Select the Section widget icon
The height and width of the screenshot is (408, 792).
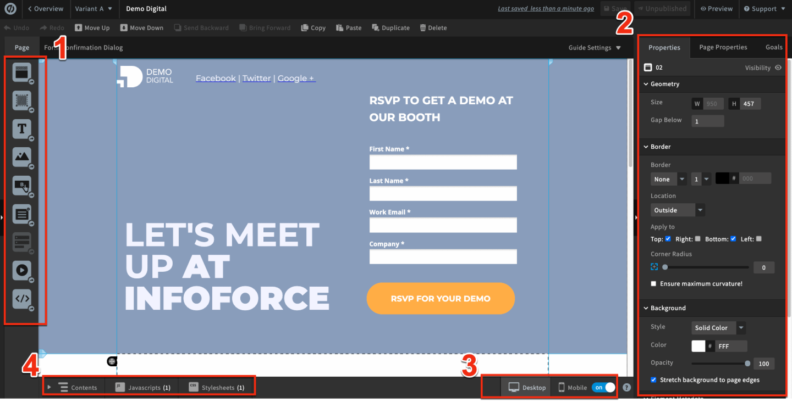coord(22,72)
